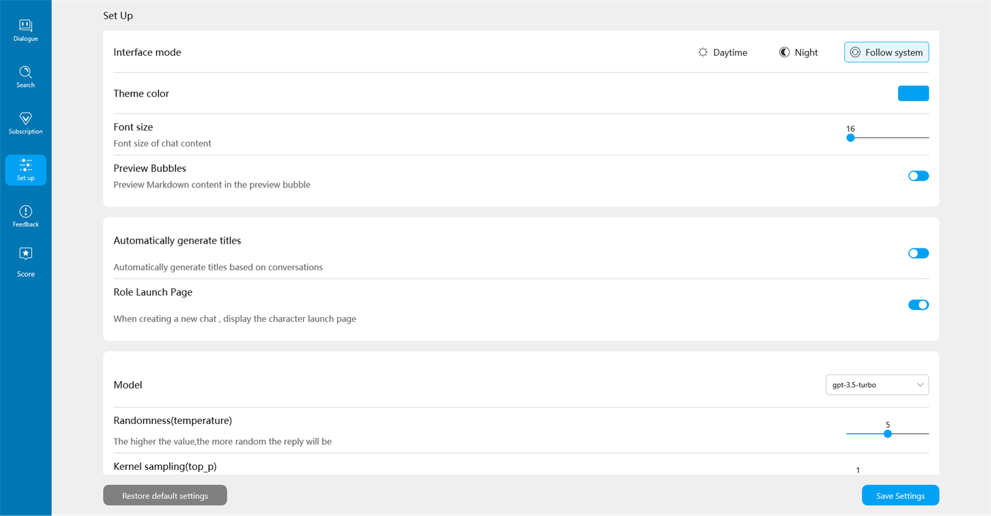Click the Search magnifier icon in sidebar

[x=26, y=72]
